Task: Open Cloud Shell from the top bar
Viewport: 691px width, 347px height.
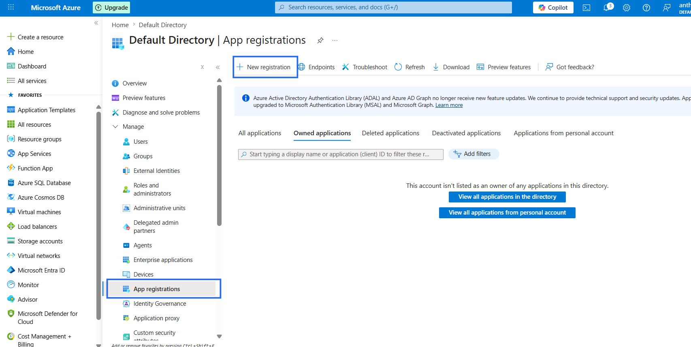Action: [586, 8]
